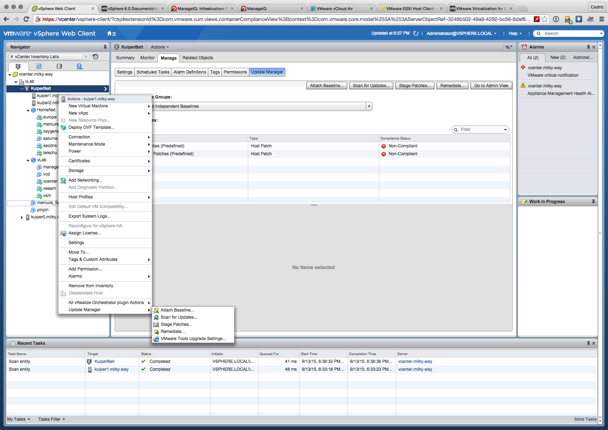608x430 pixels.
Task: Pin the Work In Progress panel
Action: (x=593, y=202)
